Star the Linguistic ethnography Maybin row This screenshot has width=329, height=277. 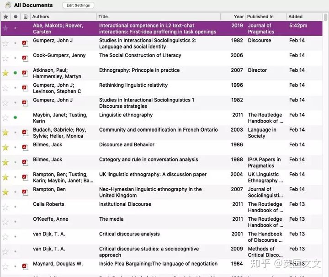(x=5, y=117)
